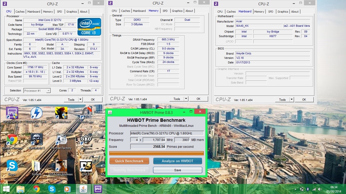Click Tools button in left CPU-Z window
346x194 pixels.
(x=71, y=100)
